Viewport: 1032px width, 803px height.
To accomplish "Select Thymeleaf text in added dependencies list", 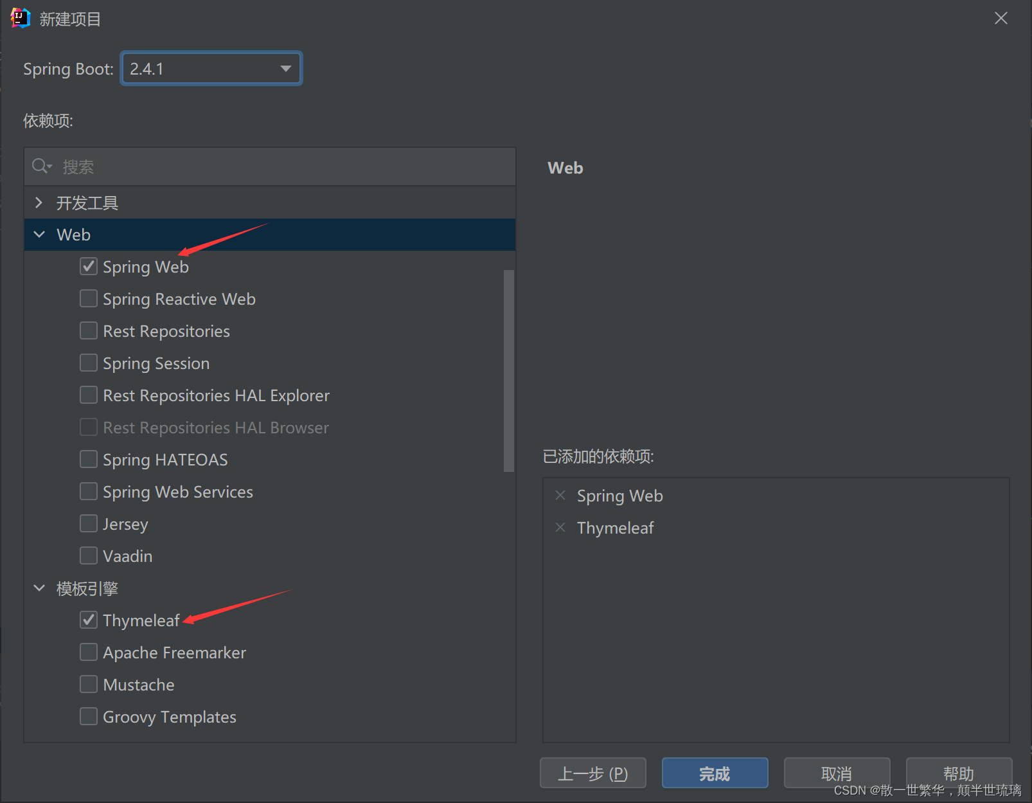I will [615, 528].
